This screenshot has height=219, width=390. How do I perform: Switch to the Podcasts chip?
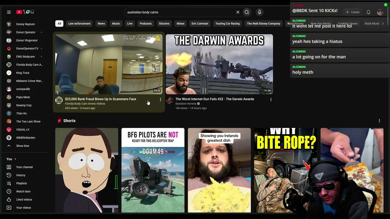(146, 23)
